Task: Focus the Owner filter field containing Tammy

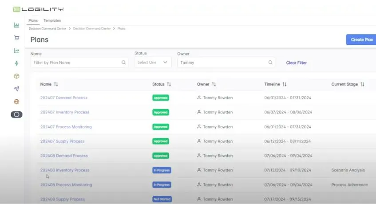Action: point(226,63)
